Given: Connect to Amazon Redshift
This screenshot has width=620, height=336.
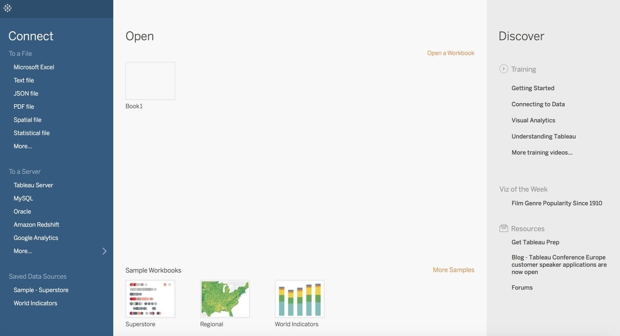Looking at the screenshot, I should (x=36, y=224).
